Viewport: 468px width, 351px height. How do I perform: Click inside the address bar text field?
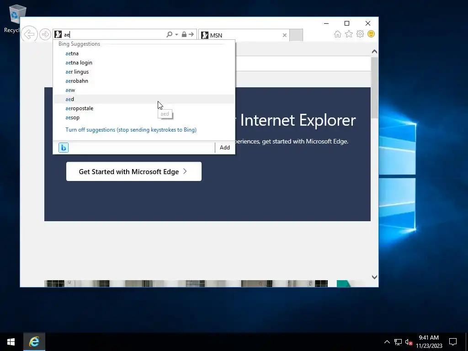click(x=115, y=35)
